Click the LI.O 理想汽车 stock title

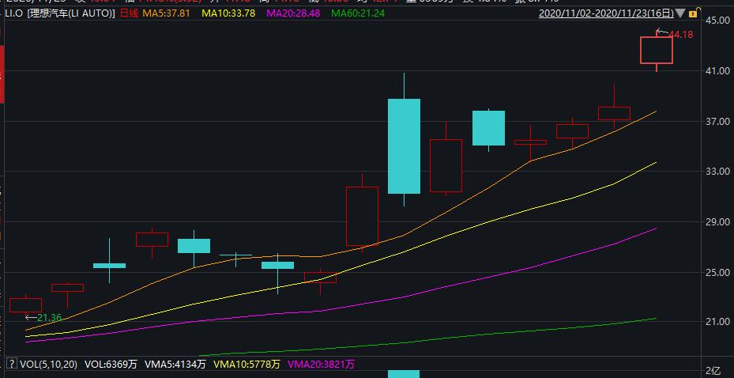[x=58, y=13]
